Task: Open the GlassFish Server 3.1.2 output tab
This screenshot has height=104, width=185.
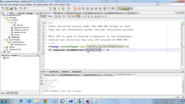Action: point(92,75)
